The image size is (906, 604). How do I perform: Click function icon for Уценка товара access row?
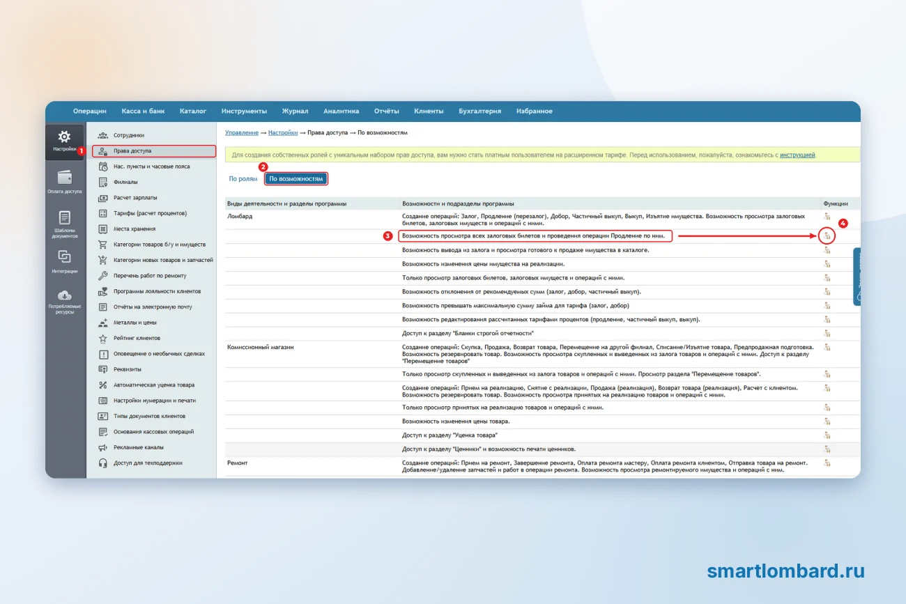tap(827, 435)
